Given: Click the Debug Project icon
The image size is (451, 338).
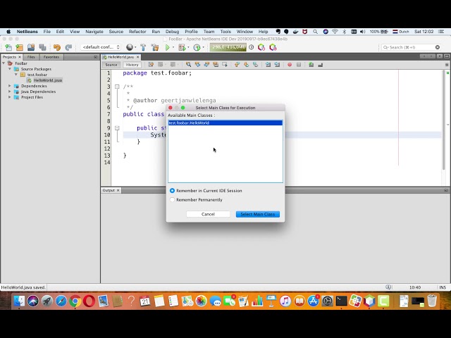Looking at the screenshot, I should pos(182,47).
